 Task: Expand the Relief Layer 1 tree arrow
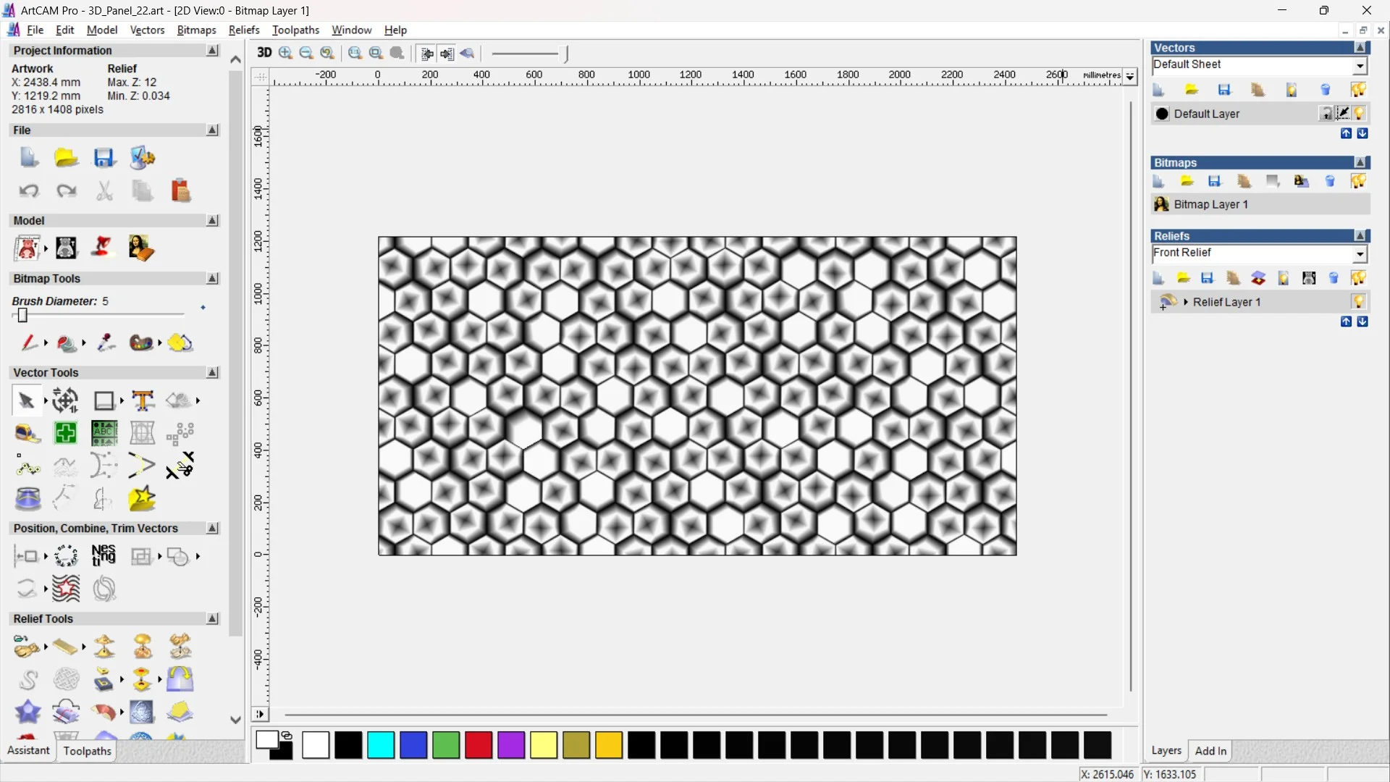[x=1185, y=302]
